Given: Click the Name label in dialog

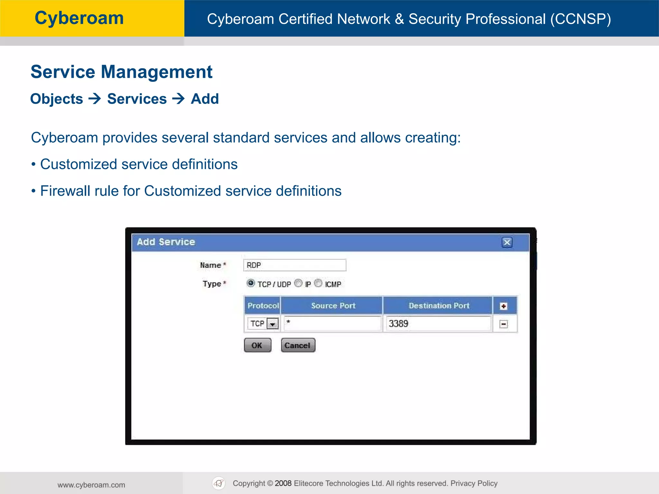Looking at the screenshot, I should 211,265.
